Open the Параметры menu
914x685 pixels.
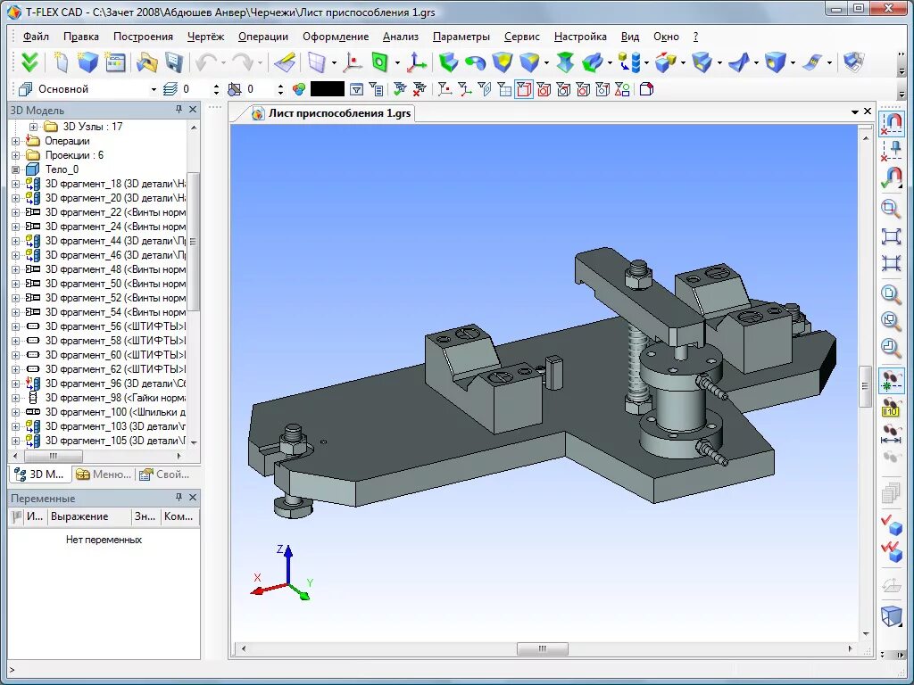point(461,36)
